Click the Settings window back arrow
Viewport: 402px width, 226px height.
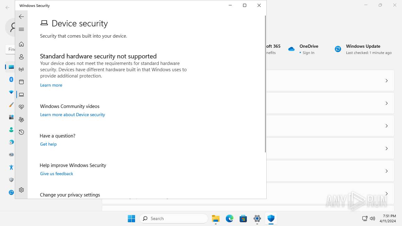8,7
